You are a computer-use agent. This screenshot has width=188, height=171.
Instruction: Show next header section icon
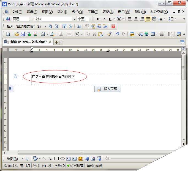click(105, 26)
